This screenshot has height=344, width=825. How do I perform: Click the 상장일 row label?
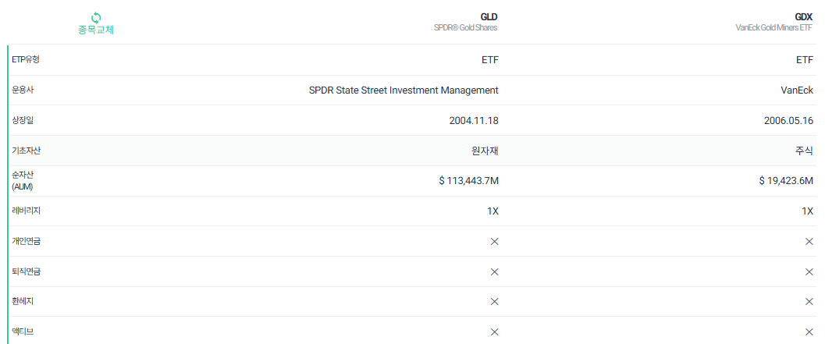point(23,120)
